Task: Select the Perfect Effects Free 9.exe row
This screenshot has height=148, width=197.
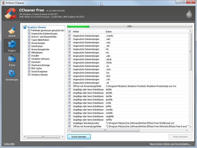Action: (x=128, y=126)
